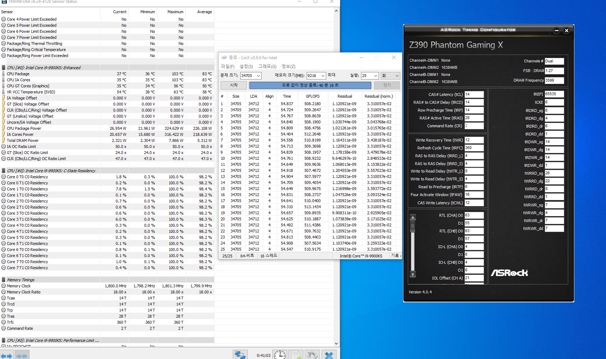Click the expand columns blue arrows icon

click(6, 355)
